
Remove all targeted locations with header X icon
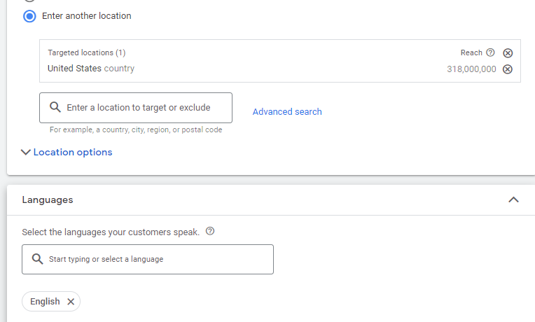point(508,53)
